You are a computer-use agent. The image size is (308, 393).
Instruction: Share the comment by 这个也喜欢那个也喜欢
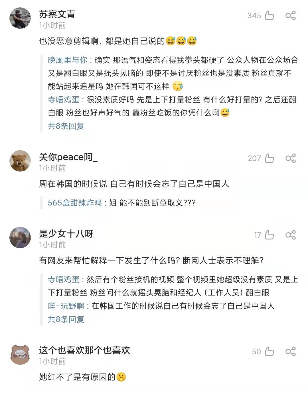[x=290, y=351]
